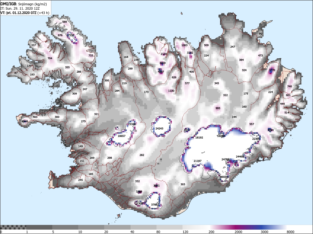This screenshot has width=313, height=234.
Task: Click the northeast value '90'
Action: click(x=260, y=34)
